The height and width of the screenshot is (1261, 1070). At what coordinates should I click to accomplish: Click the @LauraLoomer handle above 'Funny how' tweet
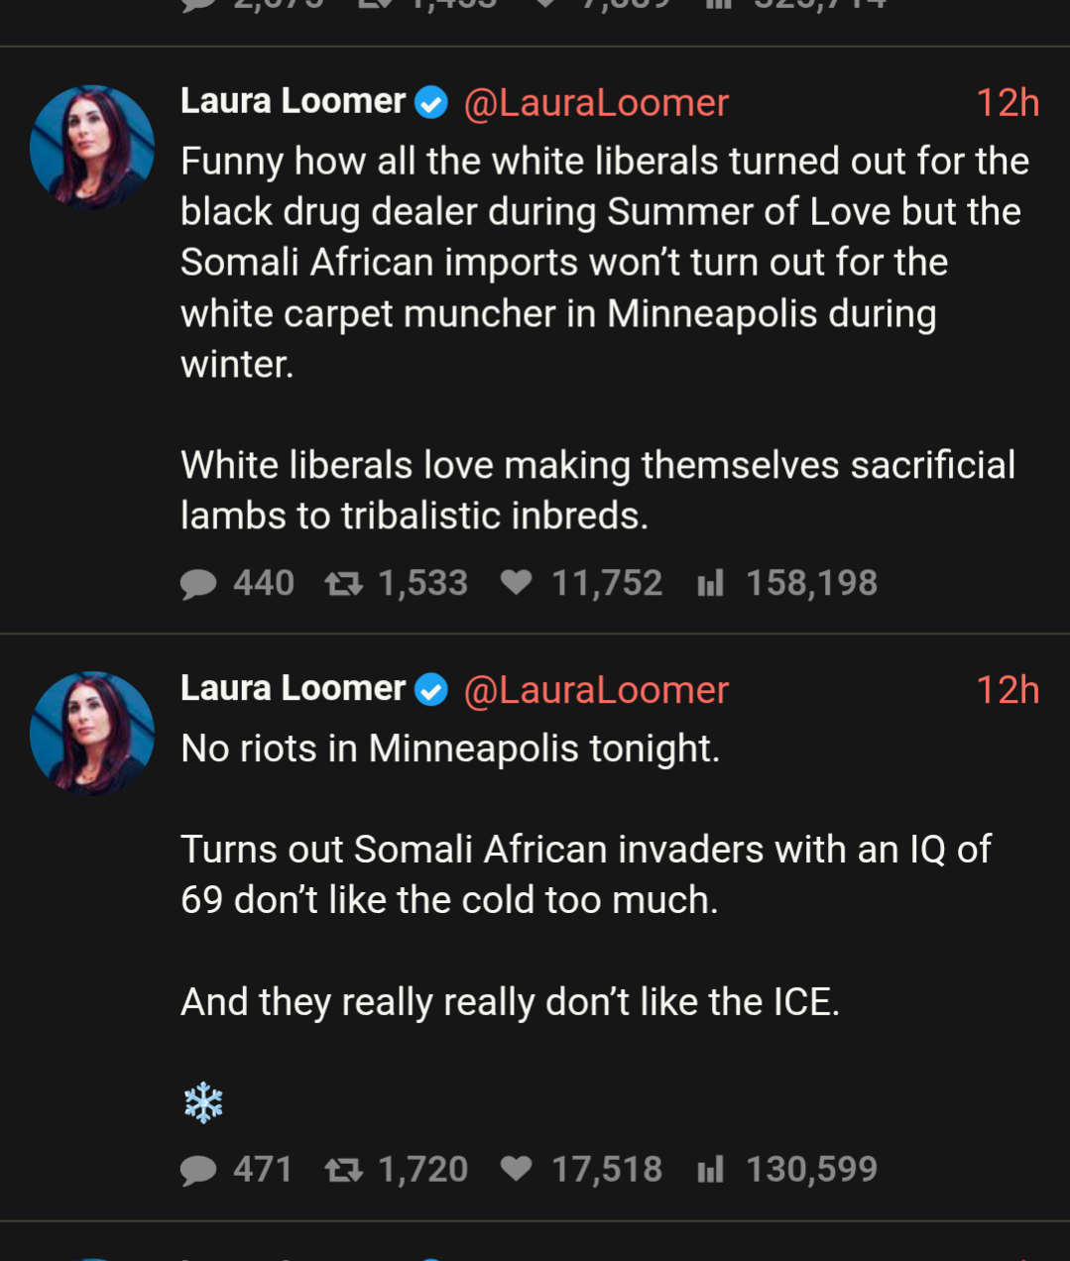click(596, 103)
